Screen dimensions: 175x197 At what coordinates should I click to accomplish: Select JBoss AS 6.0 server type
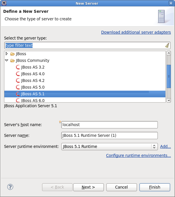[x=33, y=100]
